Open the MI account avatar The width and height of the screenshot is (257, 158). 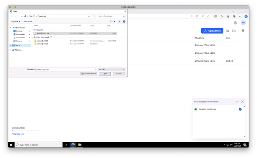[x=243, y=23]
